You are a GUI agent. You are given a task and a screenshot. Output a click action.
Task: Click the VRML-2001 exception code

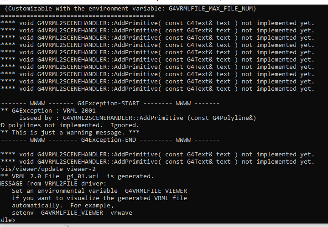click(x=79, y=111)
